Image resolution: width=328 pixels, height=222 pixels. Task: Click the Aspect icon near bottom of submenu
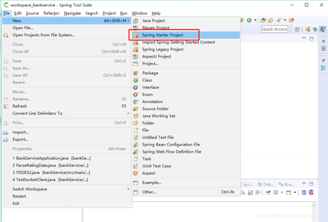click(135, 173)
